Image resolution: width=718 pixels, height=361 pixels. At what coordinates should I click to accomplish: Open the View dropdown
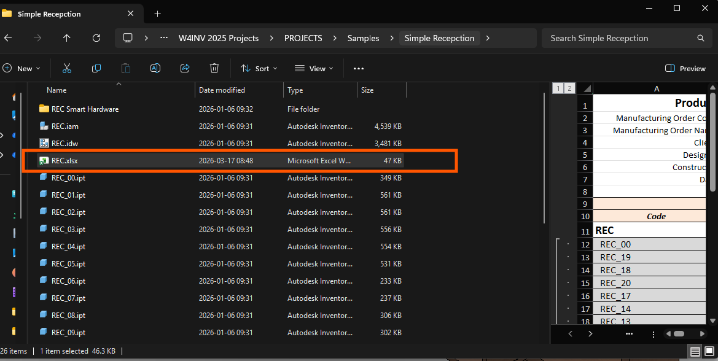[314, 69]
